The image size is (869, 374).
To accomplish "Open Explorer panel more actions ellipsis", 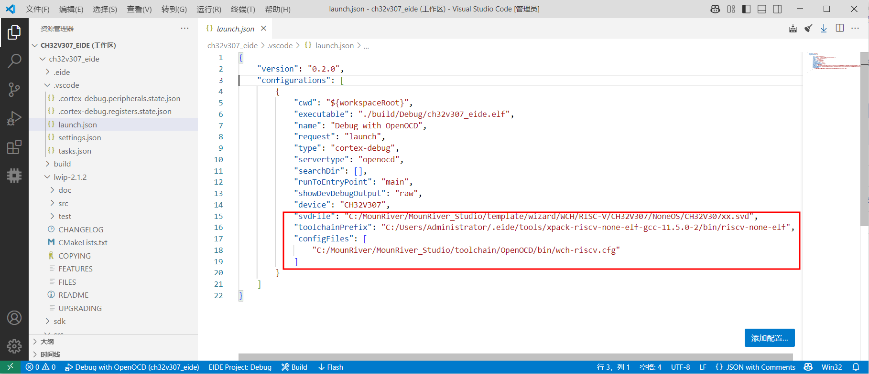I will (185, 29).
